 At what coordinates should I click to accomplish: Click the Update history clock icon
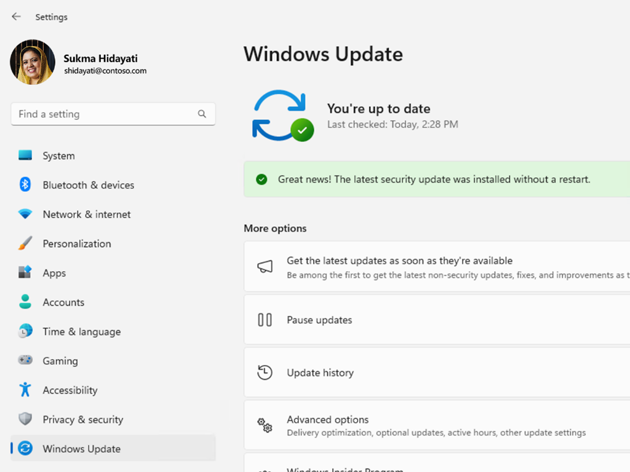265,372
